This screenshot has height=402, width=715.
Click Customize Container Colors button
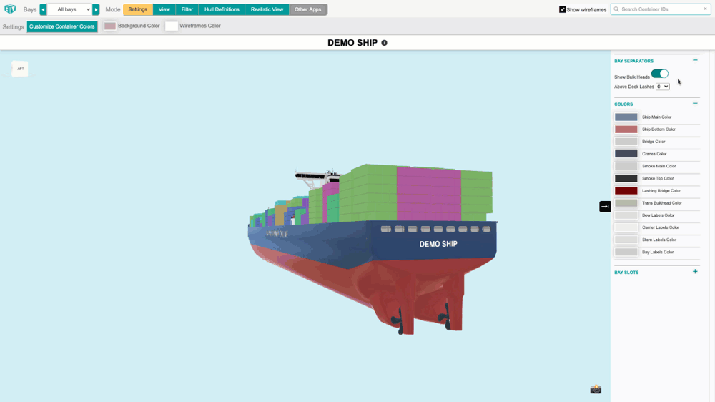tap(62, 26)
